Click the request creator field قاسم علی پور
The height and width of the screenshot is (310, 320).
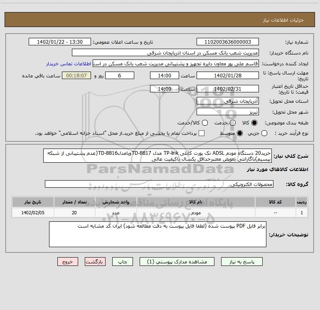(176, 64)
